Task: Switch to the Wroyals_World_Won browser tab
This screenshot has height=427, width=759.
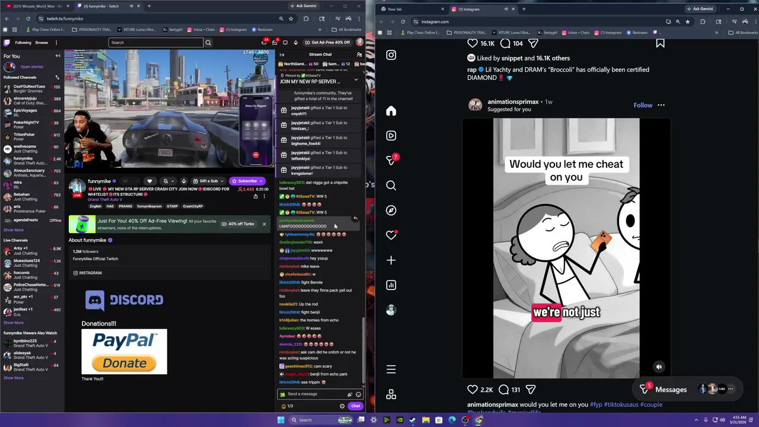Action: pyautogui.click(x=37, y=6)
